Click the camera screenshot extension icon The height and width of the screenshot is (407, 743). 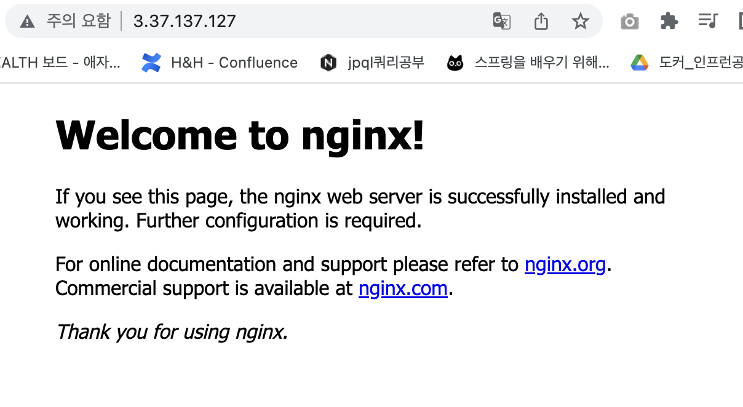tap(629, 22)
